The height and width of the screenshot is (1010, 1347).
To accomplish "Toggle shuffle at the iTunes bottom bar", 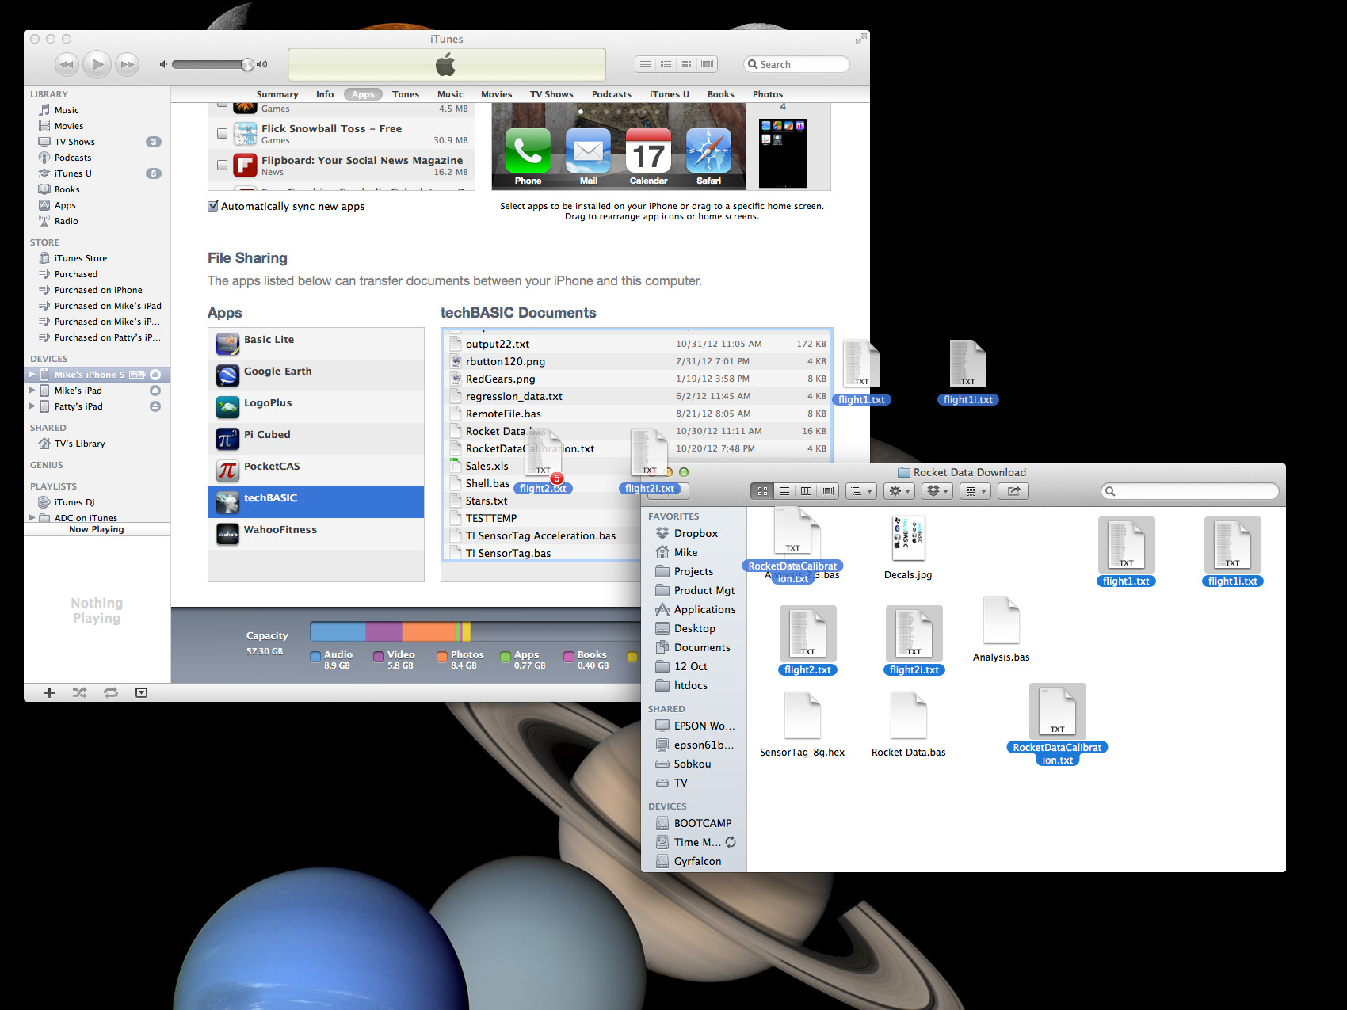I will pyautogui.click(x=80, y=692).
